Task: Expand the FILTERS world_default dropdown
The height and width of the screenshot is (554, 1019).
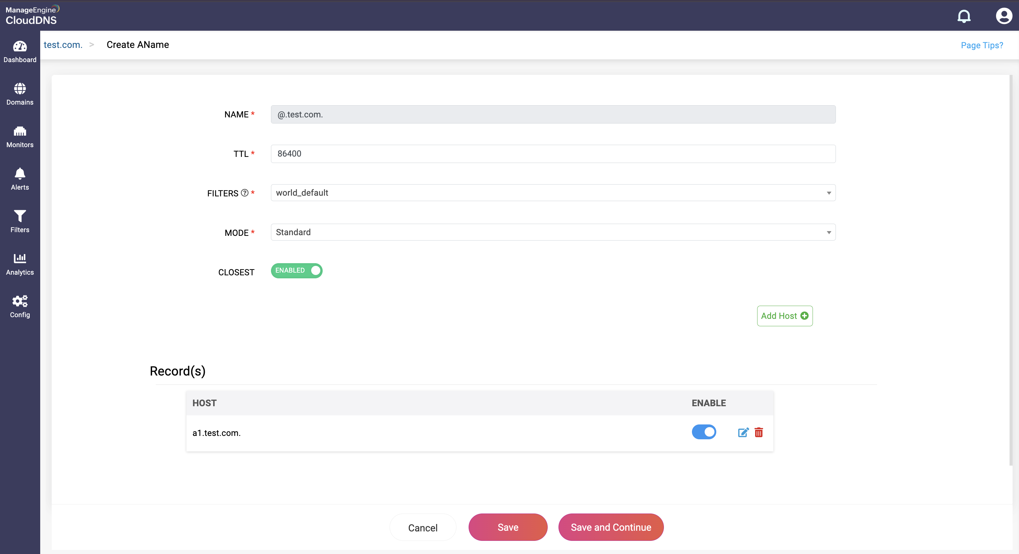Action: [553, 193]
